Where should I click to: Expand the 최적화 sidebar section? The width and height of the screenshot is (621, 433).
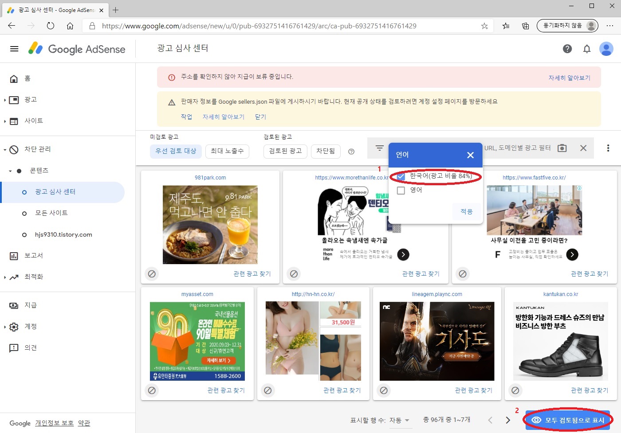5,277
